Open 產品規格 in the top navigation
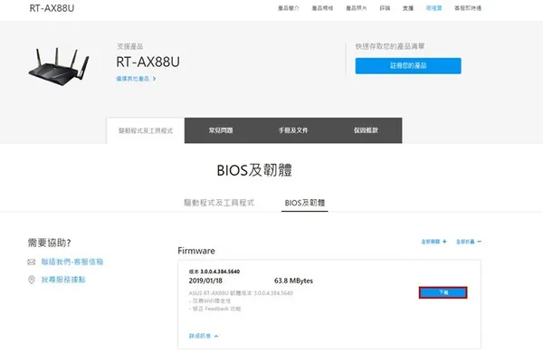The height and width of the screenshot is (353, 543). [322, 8]
